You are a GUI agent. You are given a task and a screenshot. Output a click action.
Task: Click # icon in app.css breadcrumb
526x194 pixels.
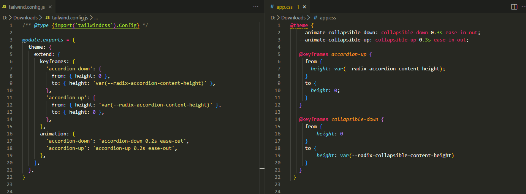pos(315,17)
